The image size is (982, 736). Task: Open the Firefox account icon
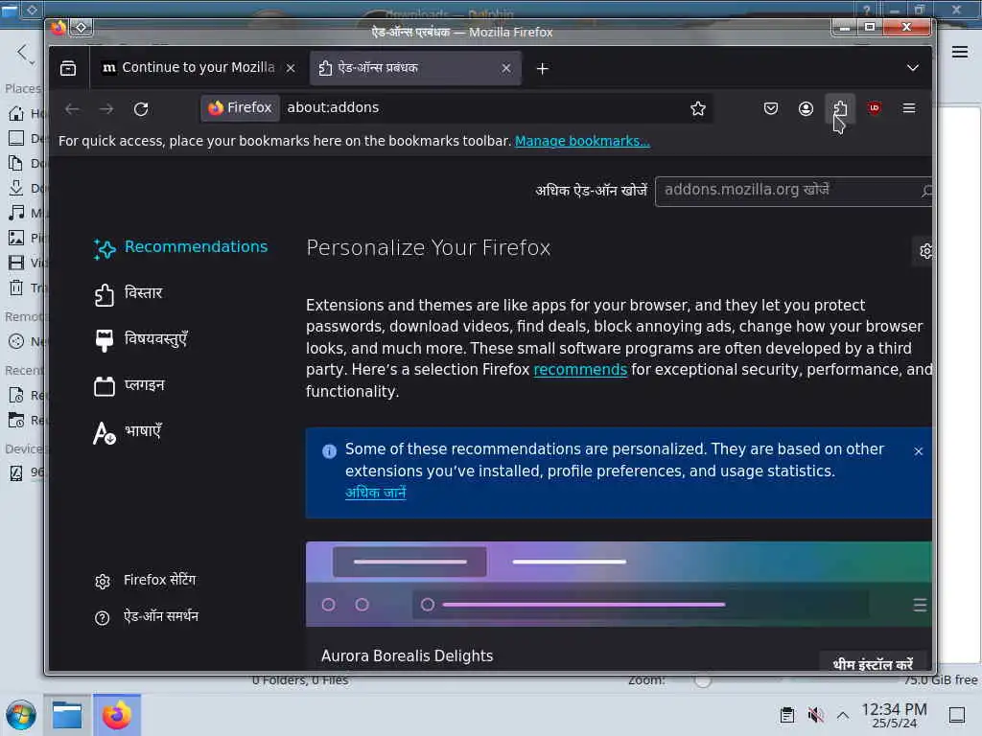click(x=806, y=108)
